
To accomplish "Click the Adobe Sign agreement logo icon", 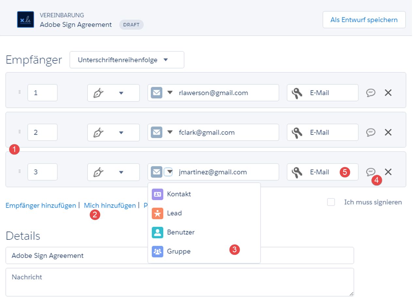I will click(x=25, y=20).
